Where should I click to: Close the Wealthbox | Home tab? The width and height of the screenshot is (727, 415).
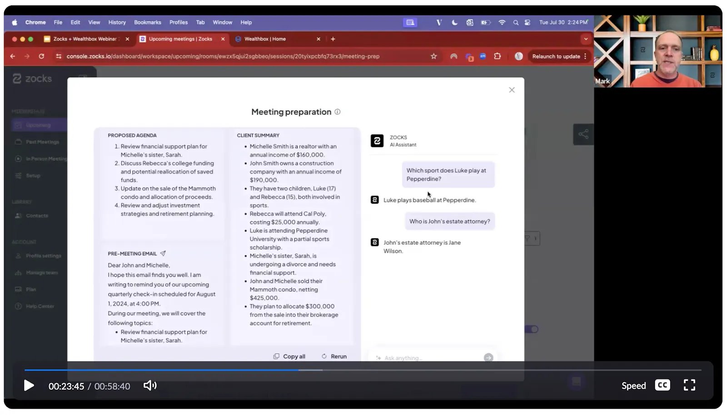pos(319,39)
